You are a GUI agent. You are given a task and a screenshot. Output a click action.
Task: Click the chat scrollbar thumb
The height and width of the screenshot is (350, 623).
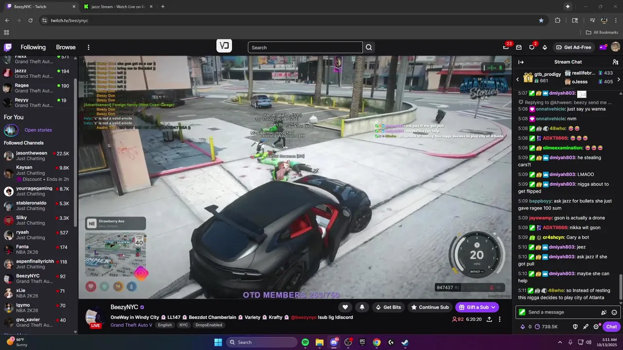pos(621,287)
